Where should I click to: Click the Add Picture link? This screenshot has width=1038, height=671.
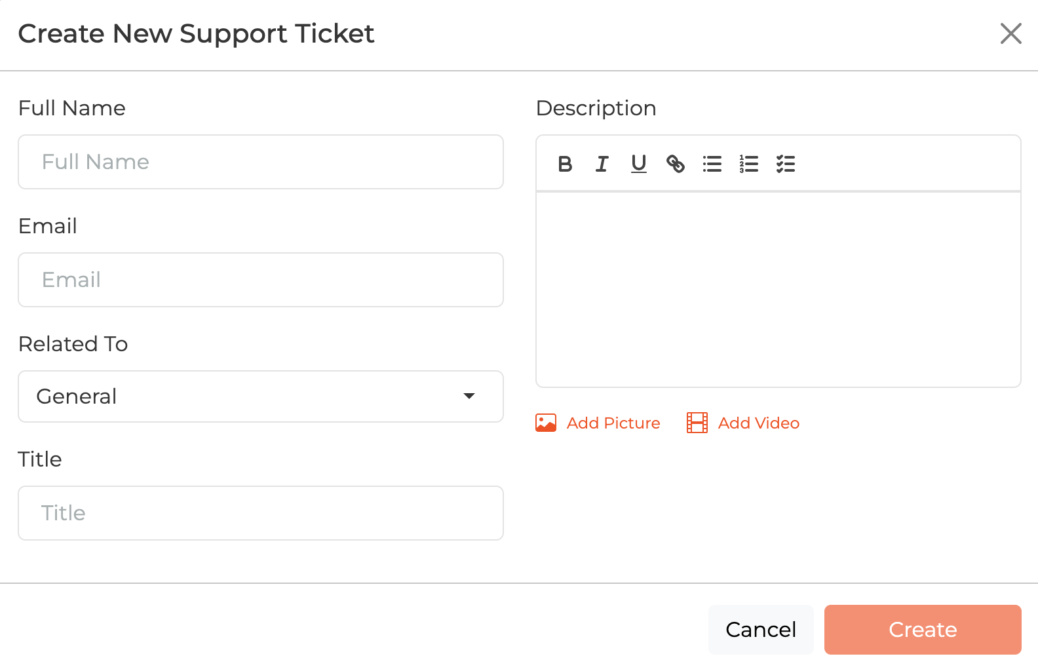coord(613,423)
